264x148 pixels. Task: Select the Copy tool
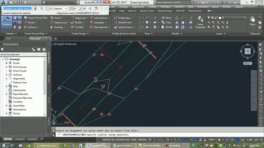point(166,22)
